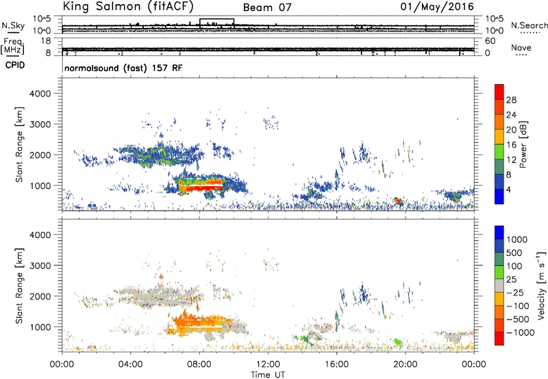Screen dimensions: 548x379
Task: Click the '-500' velocity colorbar tick label
Action: coord(519,319)
